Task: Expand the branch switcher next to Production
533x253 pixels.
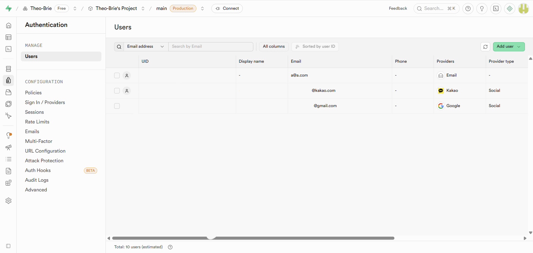Action: [x=202, y=9]
